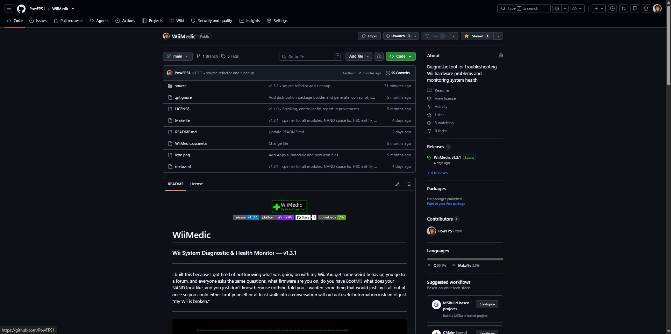671x334 pixels.
Task: Toggle the Starred button
Action: (477, 36)
